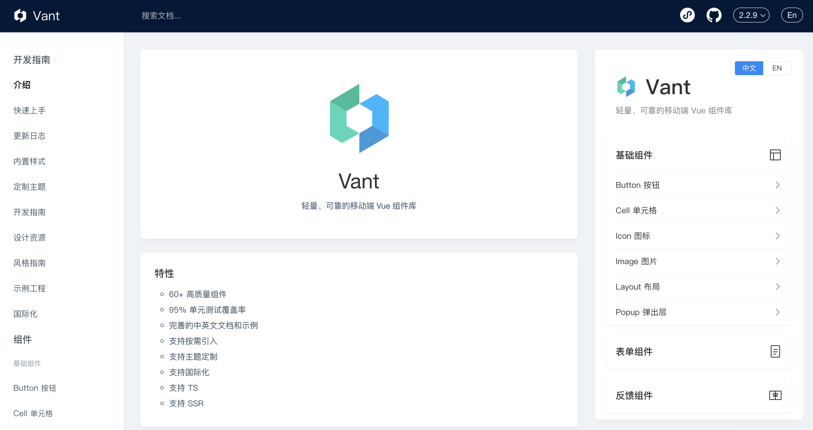Open chevron beside Button 按钮
Screen dimensions: 813x430
pos(777,185)
